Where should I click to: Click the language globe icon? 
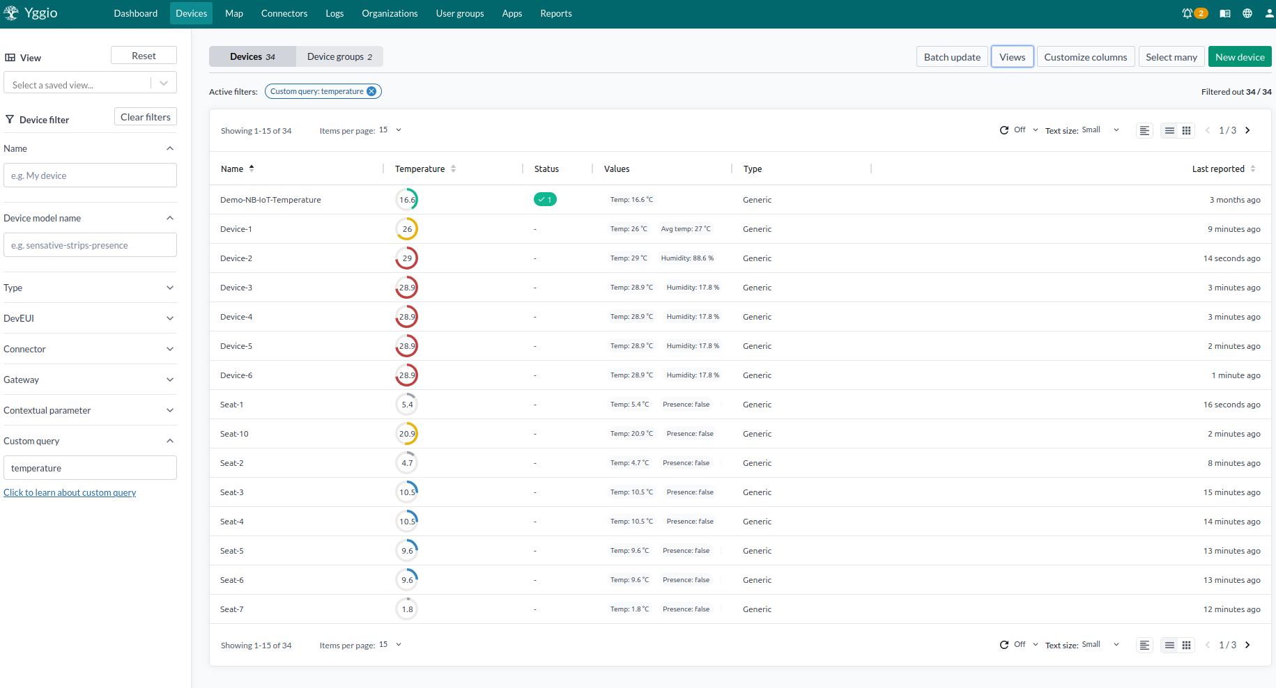1247,13
